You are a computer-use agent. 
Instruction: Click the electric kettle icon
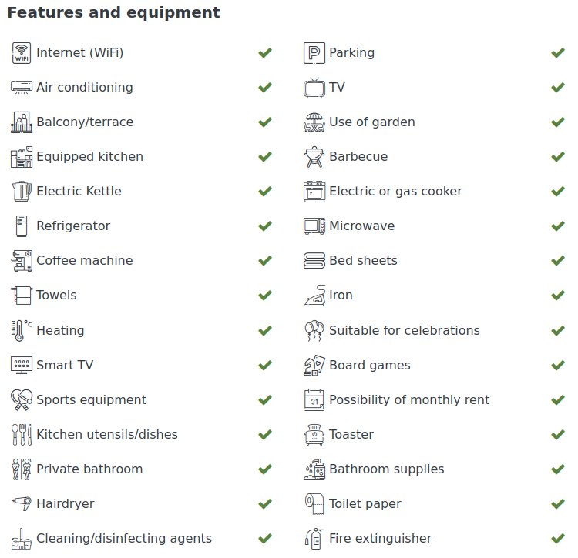22,192
